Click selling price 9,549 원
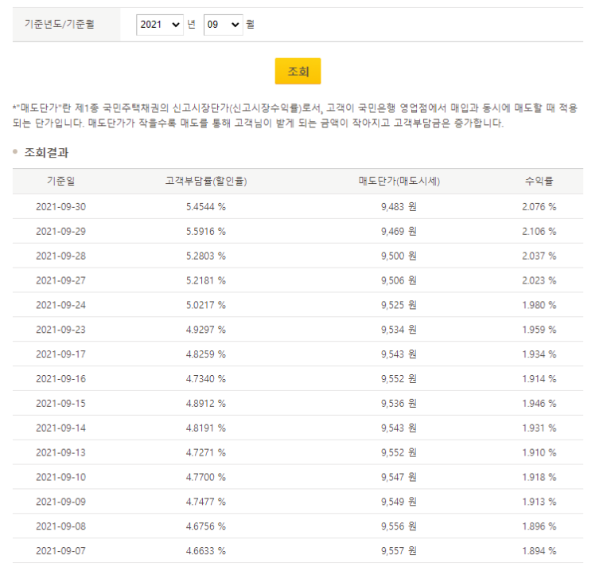The image size is (615, 567). tap(399, 502)
